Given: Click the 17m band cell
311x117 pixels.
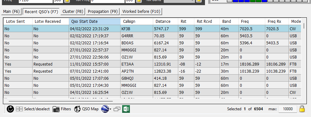Looking at the screenshot, I should [x=229, y=64].
